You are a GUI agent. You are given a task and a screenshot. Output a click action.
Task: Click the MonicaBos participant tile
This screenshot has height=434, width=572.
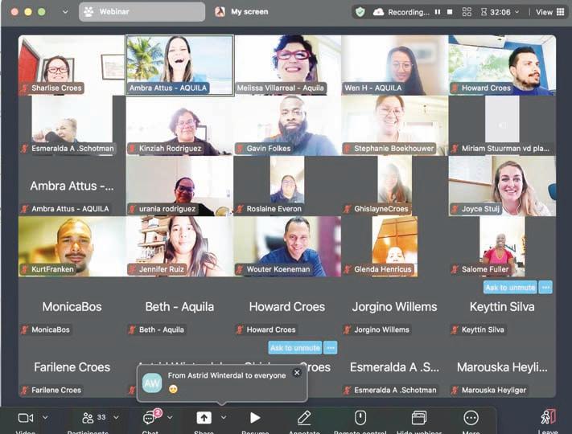point(72,308)
